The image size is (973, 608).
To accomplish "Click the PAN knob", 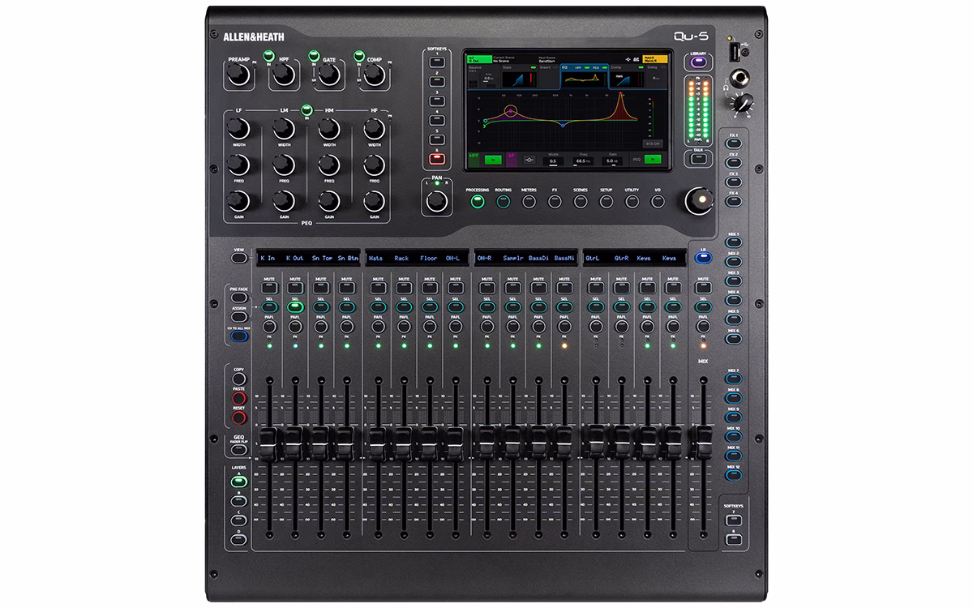I will click(x=437, y=202).
